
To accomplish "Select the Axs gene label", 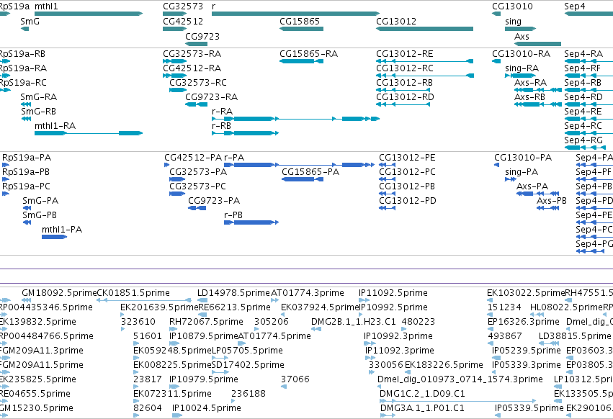I will pos(522,37).
